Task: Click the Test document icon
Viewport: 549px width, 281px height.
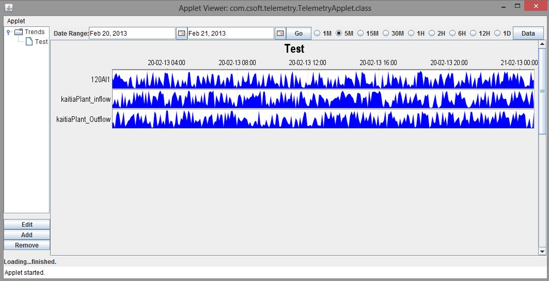Action: [29, 42]
